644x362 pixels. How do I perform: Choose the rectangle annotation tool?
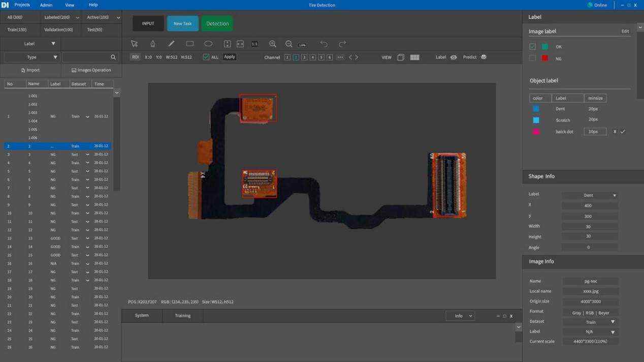[190, 44]
